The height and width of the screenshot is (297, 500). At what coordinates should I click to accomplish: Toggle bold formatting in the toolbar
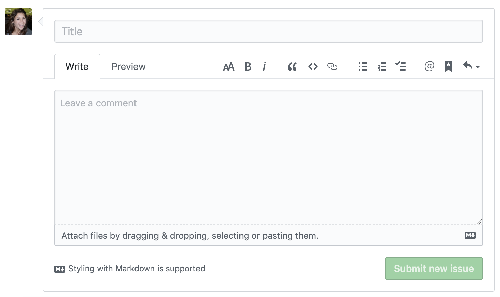[248, 67]
